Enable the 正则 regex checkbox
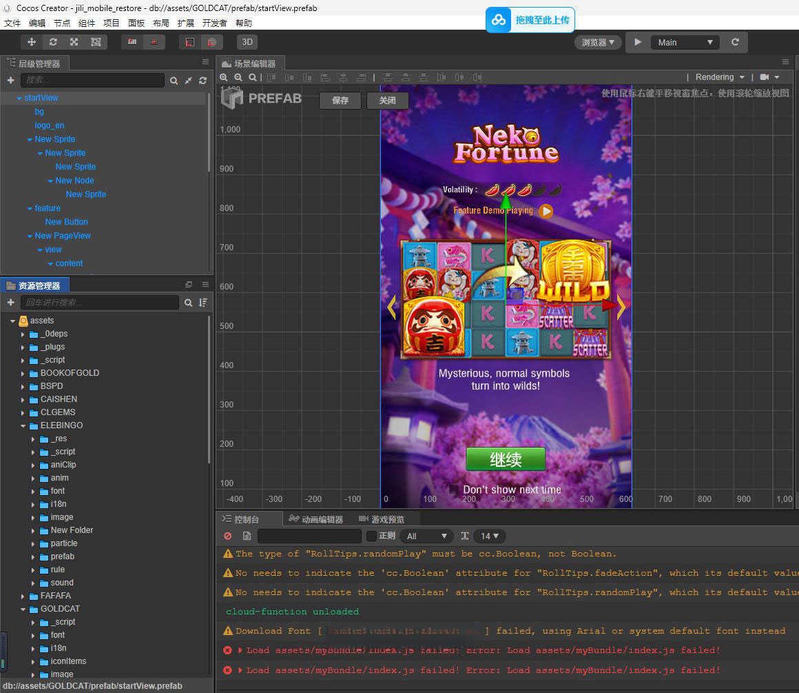Screen dimensions: 799x693 click(x=371, y=536)
